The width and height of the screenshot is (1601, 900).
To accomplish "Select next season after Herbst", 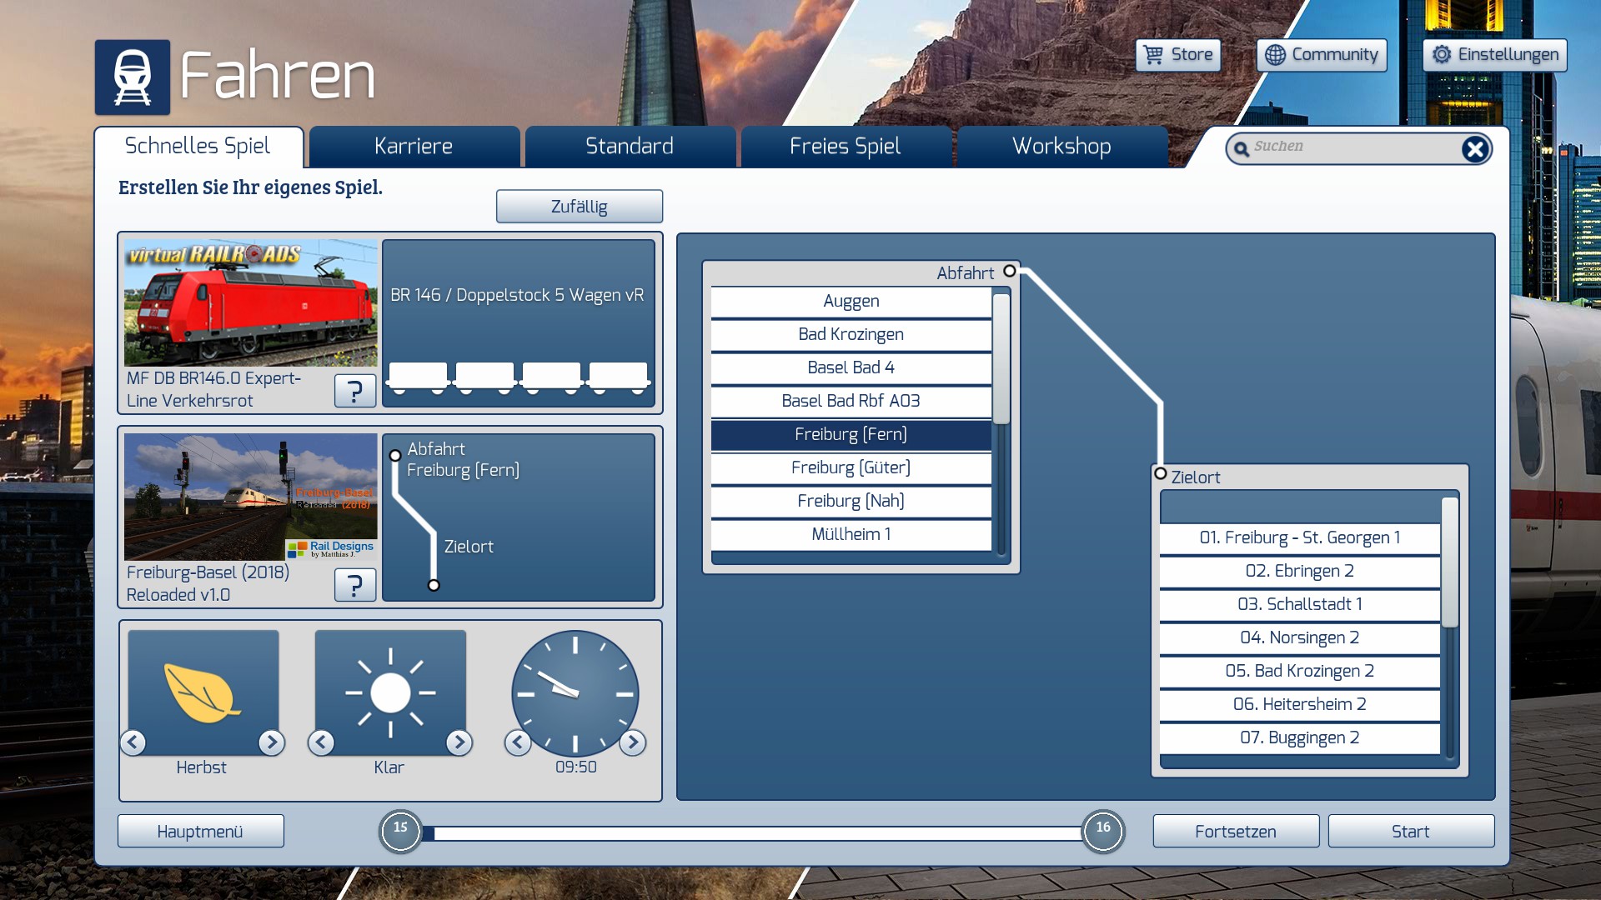I will (x=271, y=742).
